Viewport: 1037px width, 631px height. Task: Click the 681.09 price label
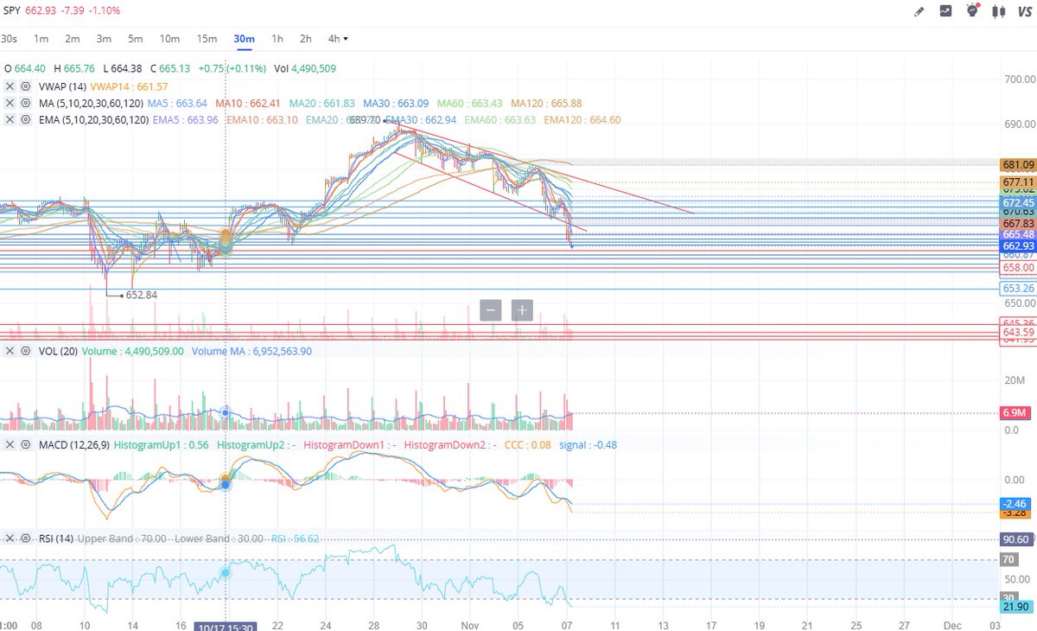pyautogui.click(x=1016, y=163)
